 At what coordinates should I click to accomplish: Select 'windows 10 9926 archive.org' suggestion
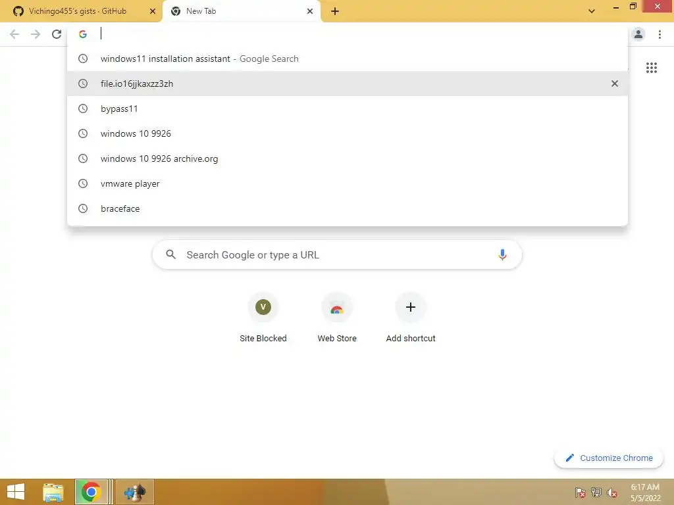click(348, 158)
